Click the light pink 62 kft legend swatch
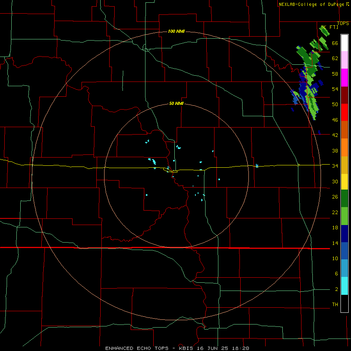351x351 pixels. (x=344, y=60)
